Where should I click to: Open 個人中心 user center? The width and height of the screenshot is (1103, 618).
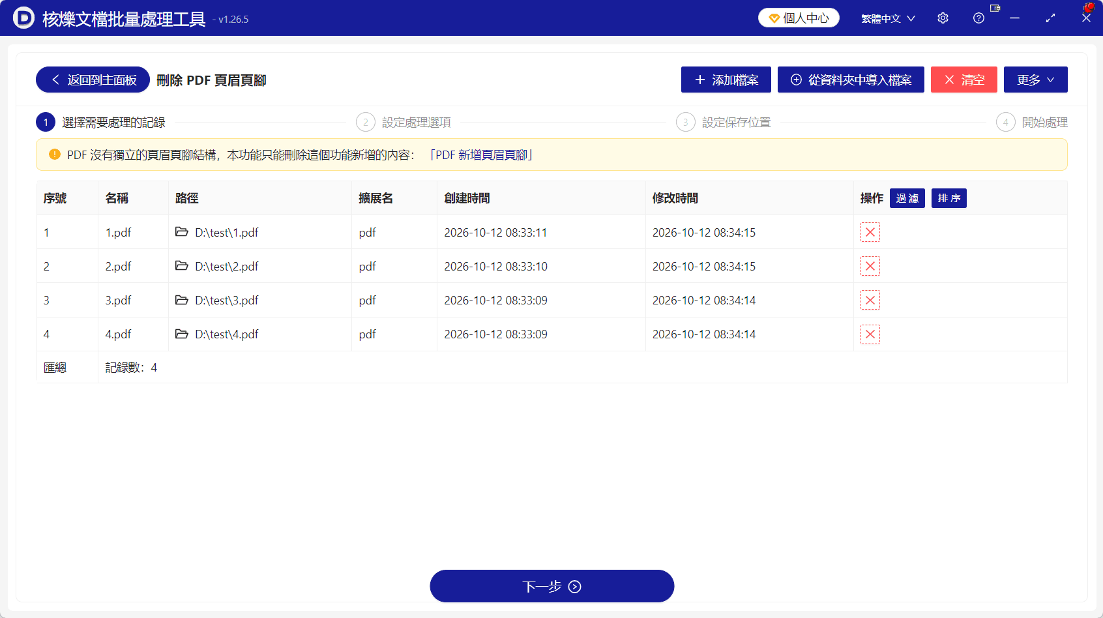(x=799, y=18)
